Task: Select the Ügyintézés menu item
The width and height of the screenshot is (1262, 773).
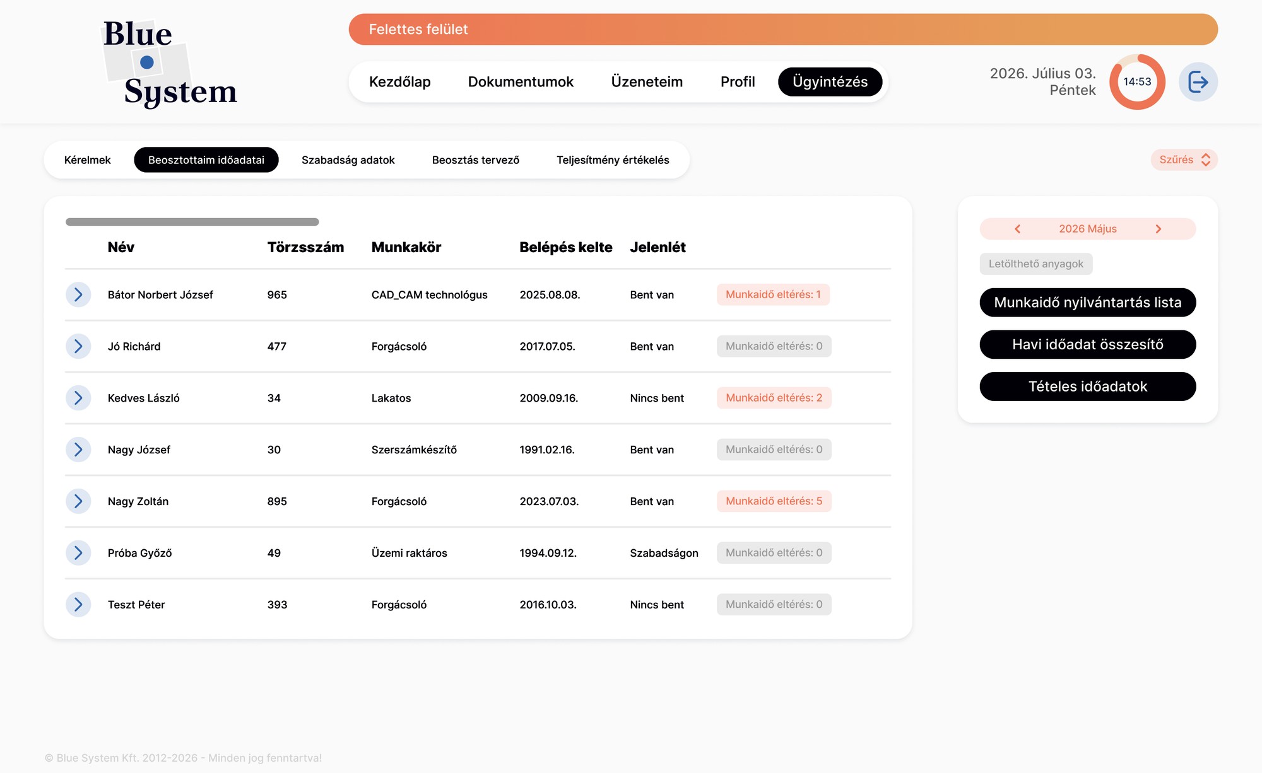Action: tap(830, 82)
